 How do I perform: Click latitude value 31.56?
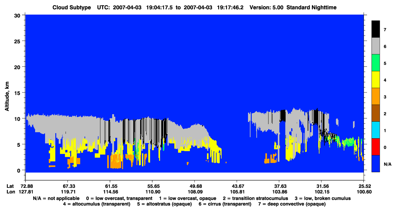tap(321, 186)
